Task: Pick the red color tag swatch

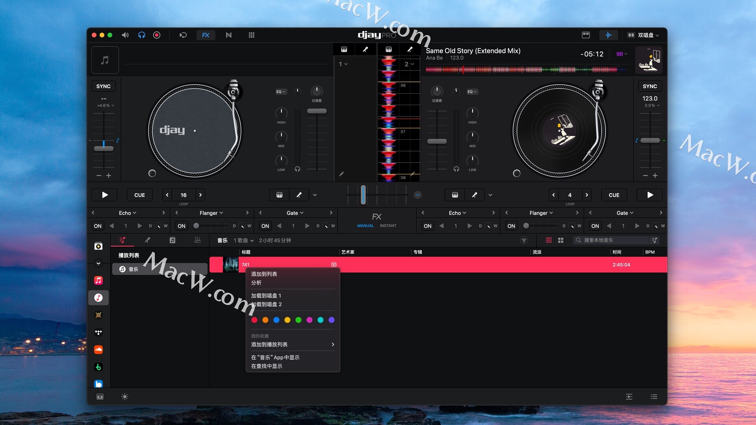Action: coord(254,320)
